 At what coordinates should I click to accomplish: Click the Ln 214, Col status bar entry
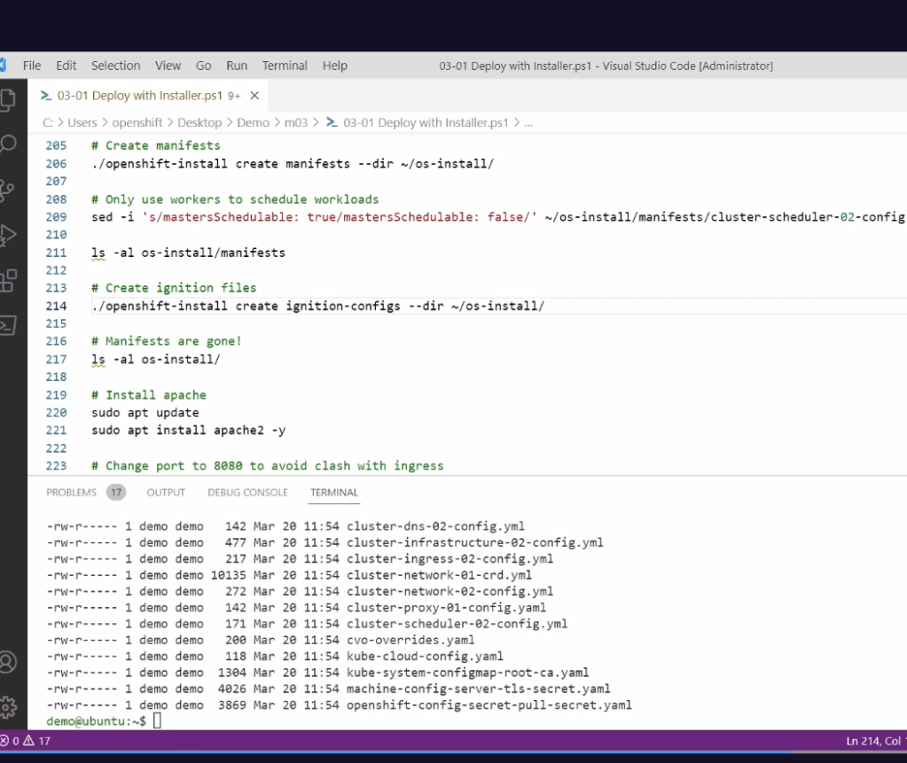(876, 741)
